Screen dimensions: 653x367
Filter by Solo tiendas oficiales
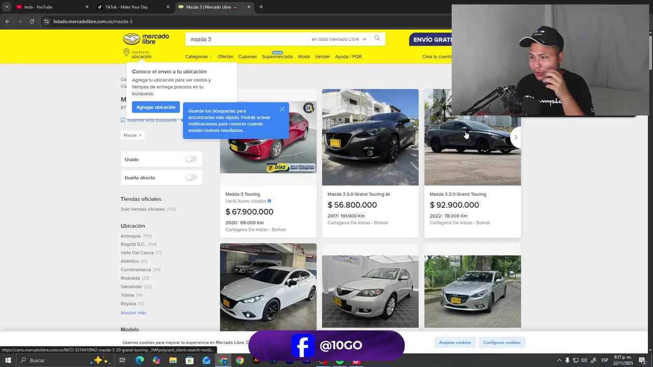coord(148,209)
